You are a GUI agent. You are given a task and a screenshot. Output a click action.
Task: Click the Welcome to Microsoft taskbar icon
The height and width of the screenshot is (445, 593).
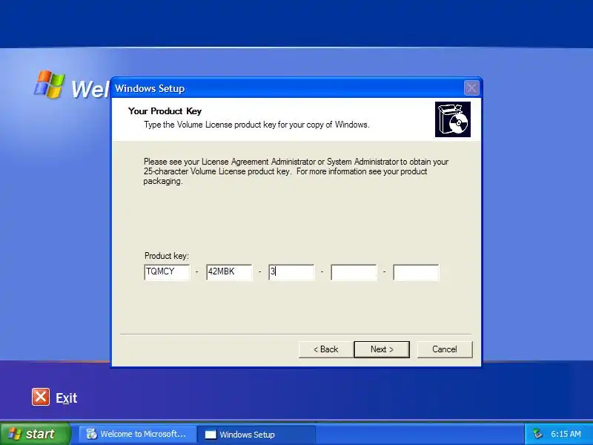pyautogui.click(x=91, y=434)
